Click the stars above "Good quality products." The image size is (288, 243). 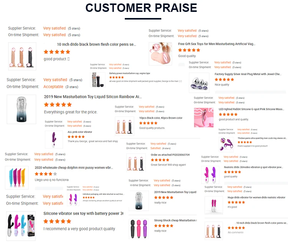coord(148,123)
